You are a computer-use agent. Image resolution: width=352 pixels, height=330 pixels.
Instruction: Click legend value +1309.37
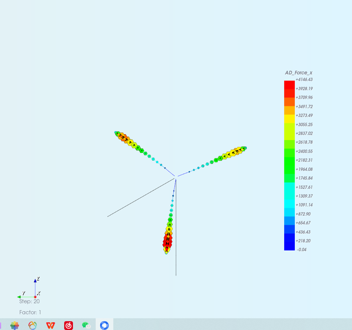(304, 196)
